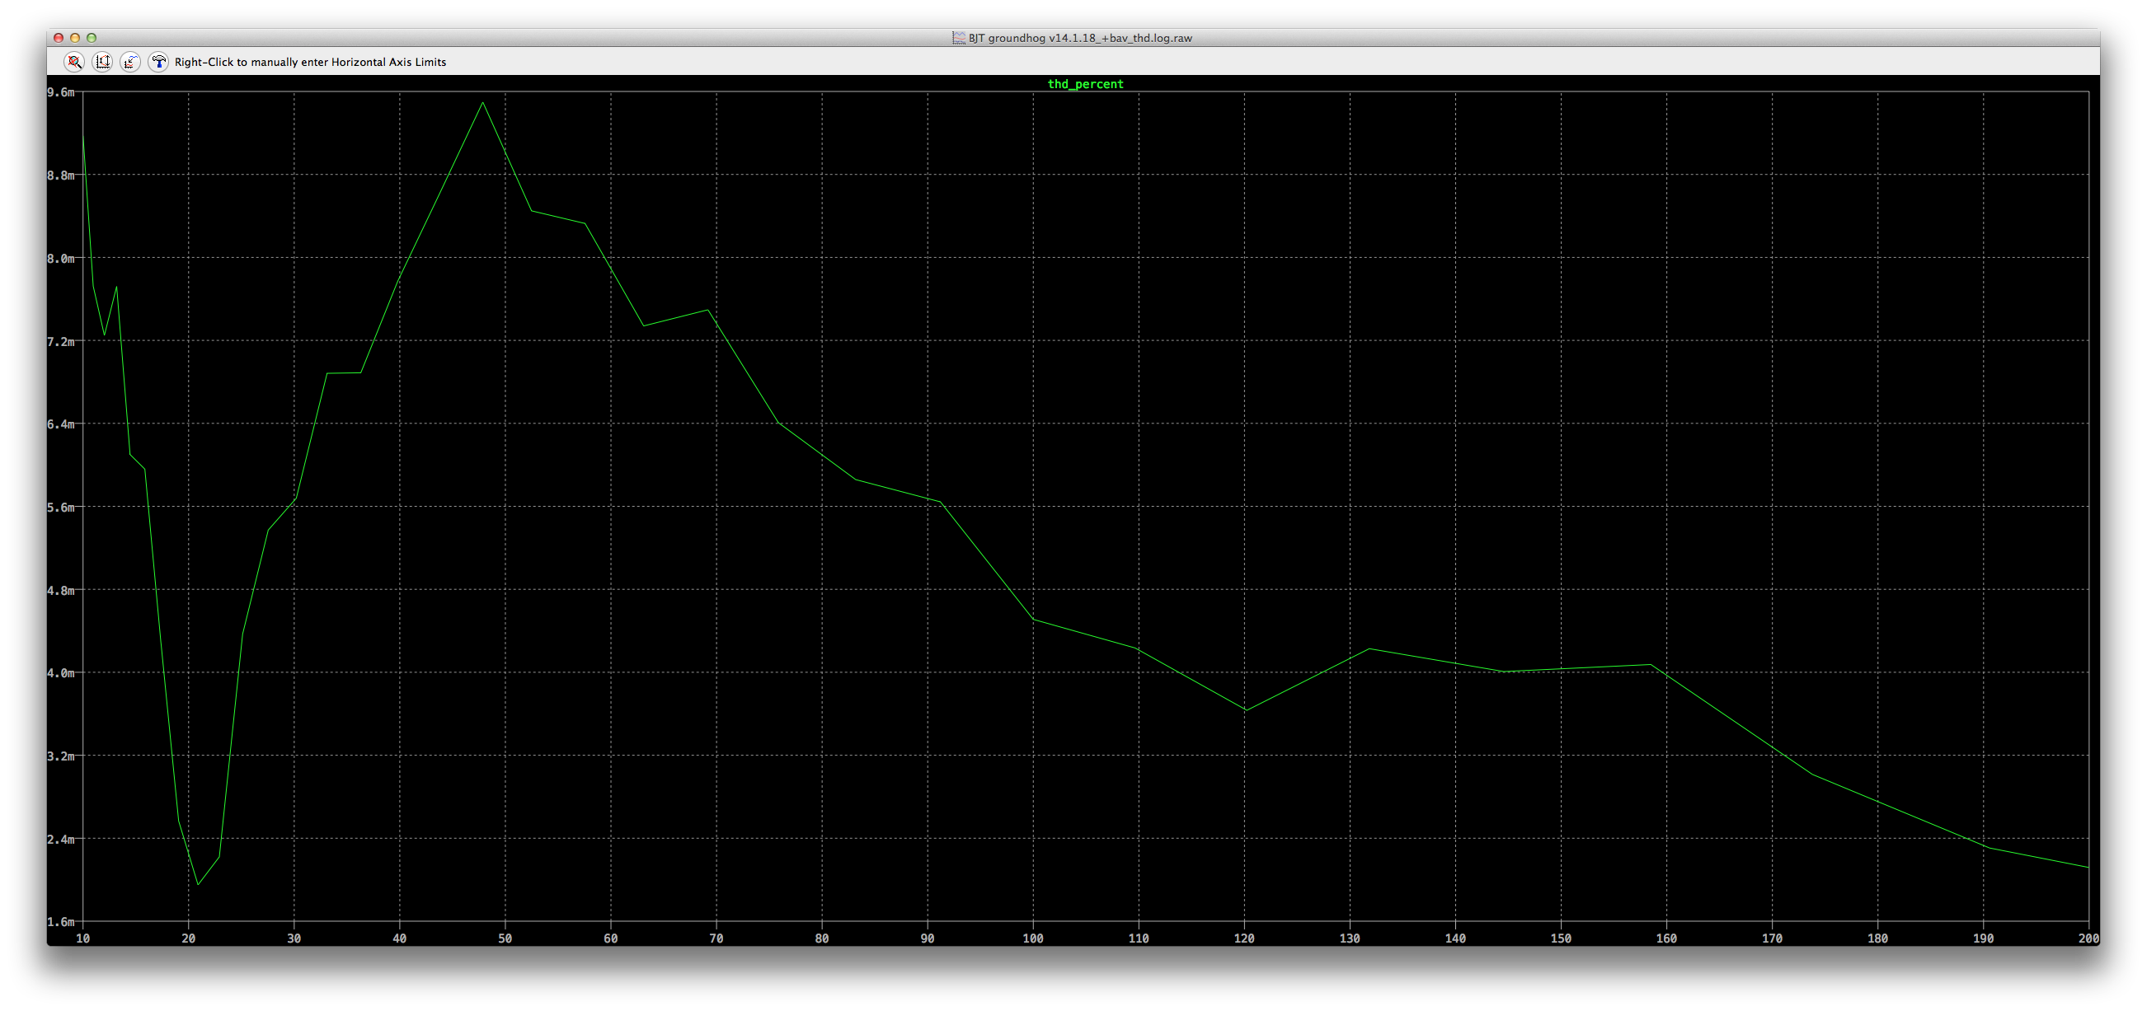Click the 2.4m vertical axis label

[x=61, y=839]
